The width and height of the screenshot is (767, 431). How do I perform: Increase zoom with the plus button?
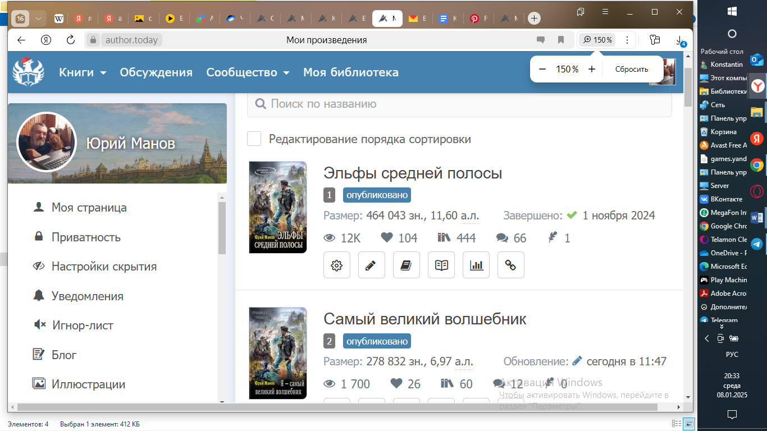[x=592, y=69]
